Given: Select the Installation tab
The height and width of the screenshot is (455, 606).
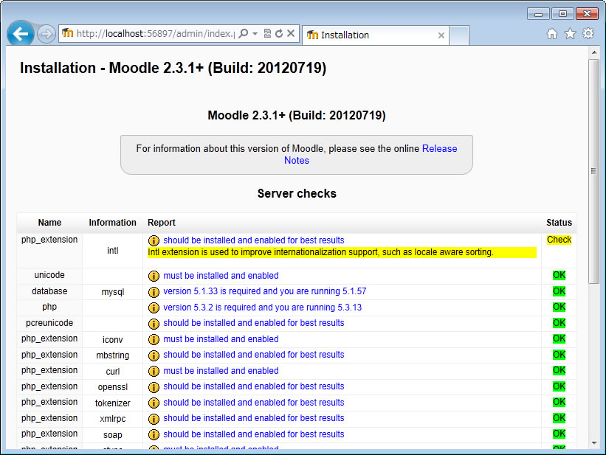Looking at the screenshot, I should coord(369,35).
